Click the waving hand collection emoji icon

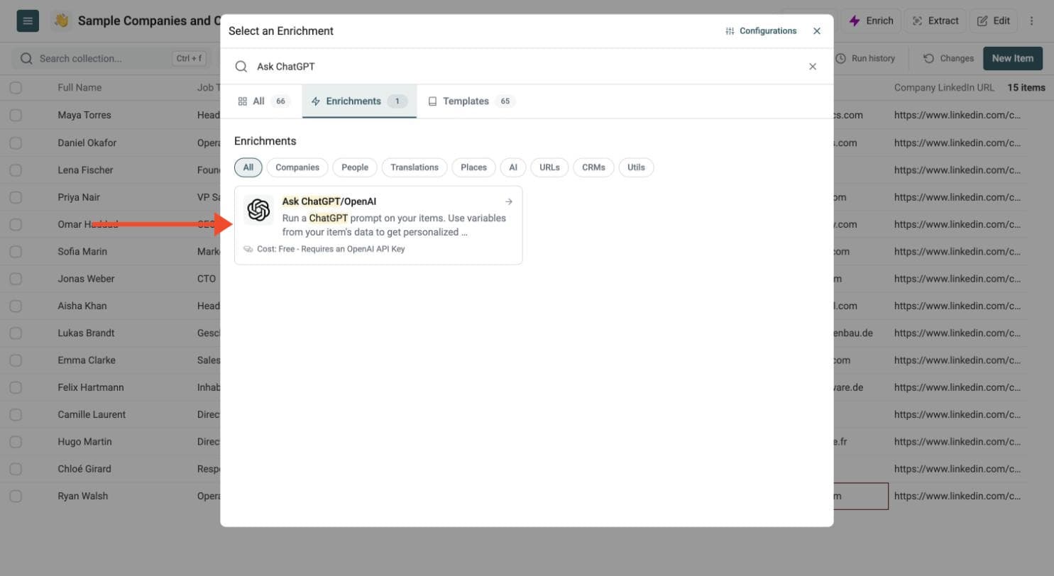pyautogui.click(x=62, y=21)
